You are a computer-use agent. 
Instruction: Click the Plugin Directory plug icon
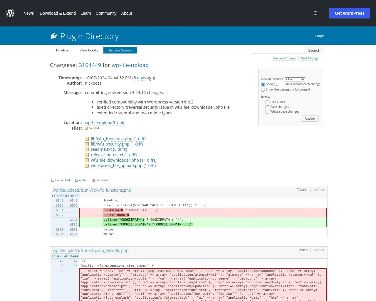click(x=54, y=36)
